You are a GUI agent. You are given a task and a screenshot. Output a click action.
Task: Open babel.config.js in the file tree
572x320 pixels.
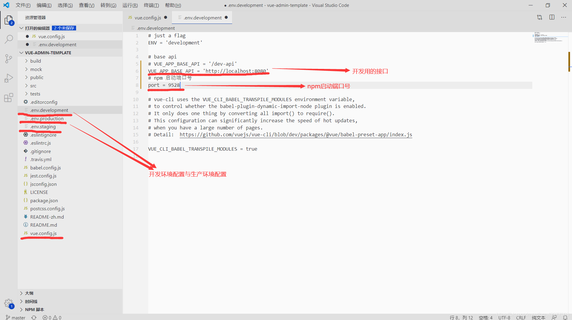pyautogui.click(x=70, y=168)
